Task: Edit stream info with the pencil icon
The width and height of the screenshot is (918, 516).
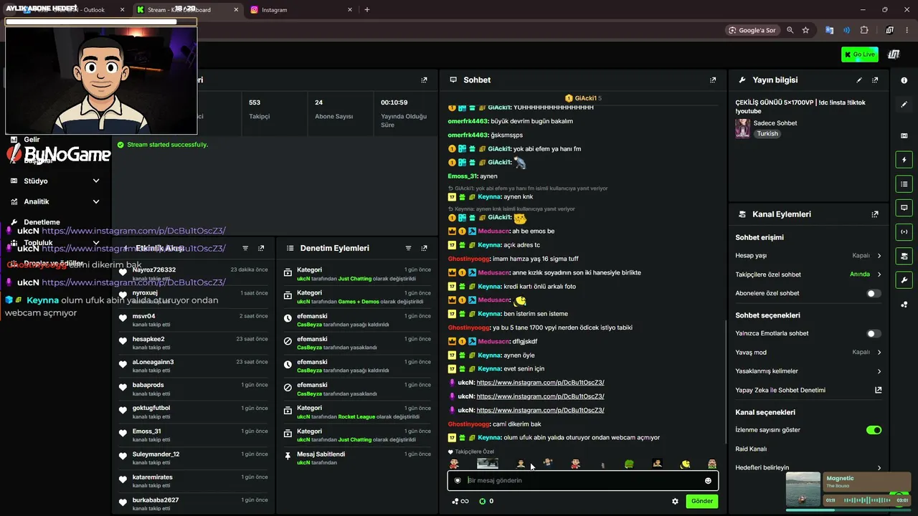Action: click(859, 80)
